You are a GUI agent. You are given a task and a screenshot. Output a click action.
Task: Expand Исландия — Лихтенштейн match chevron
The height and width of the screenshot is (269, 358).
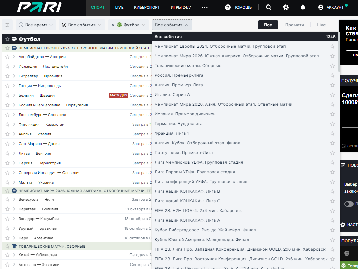point(14,66)
